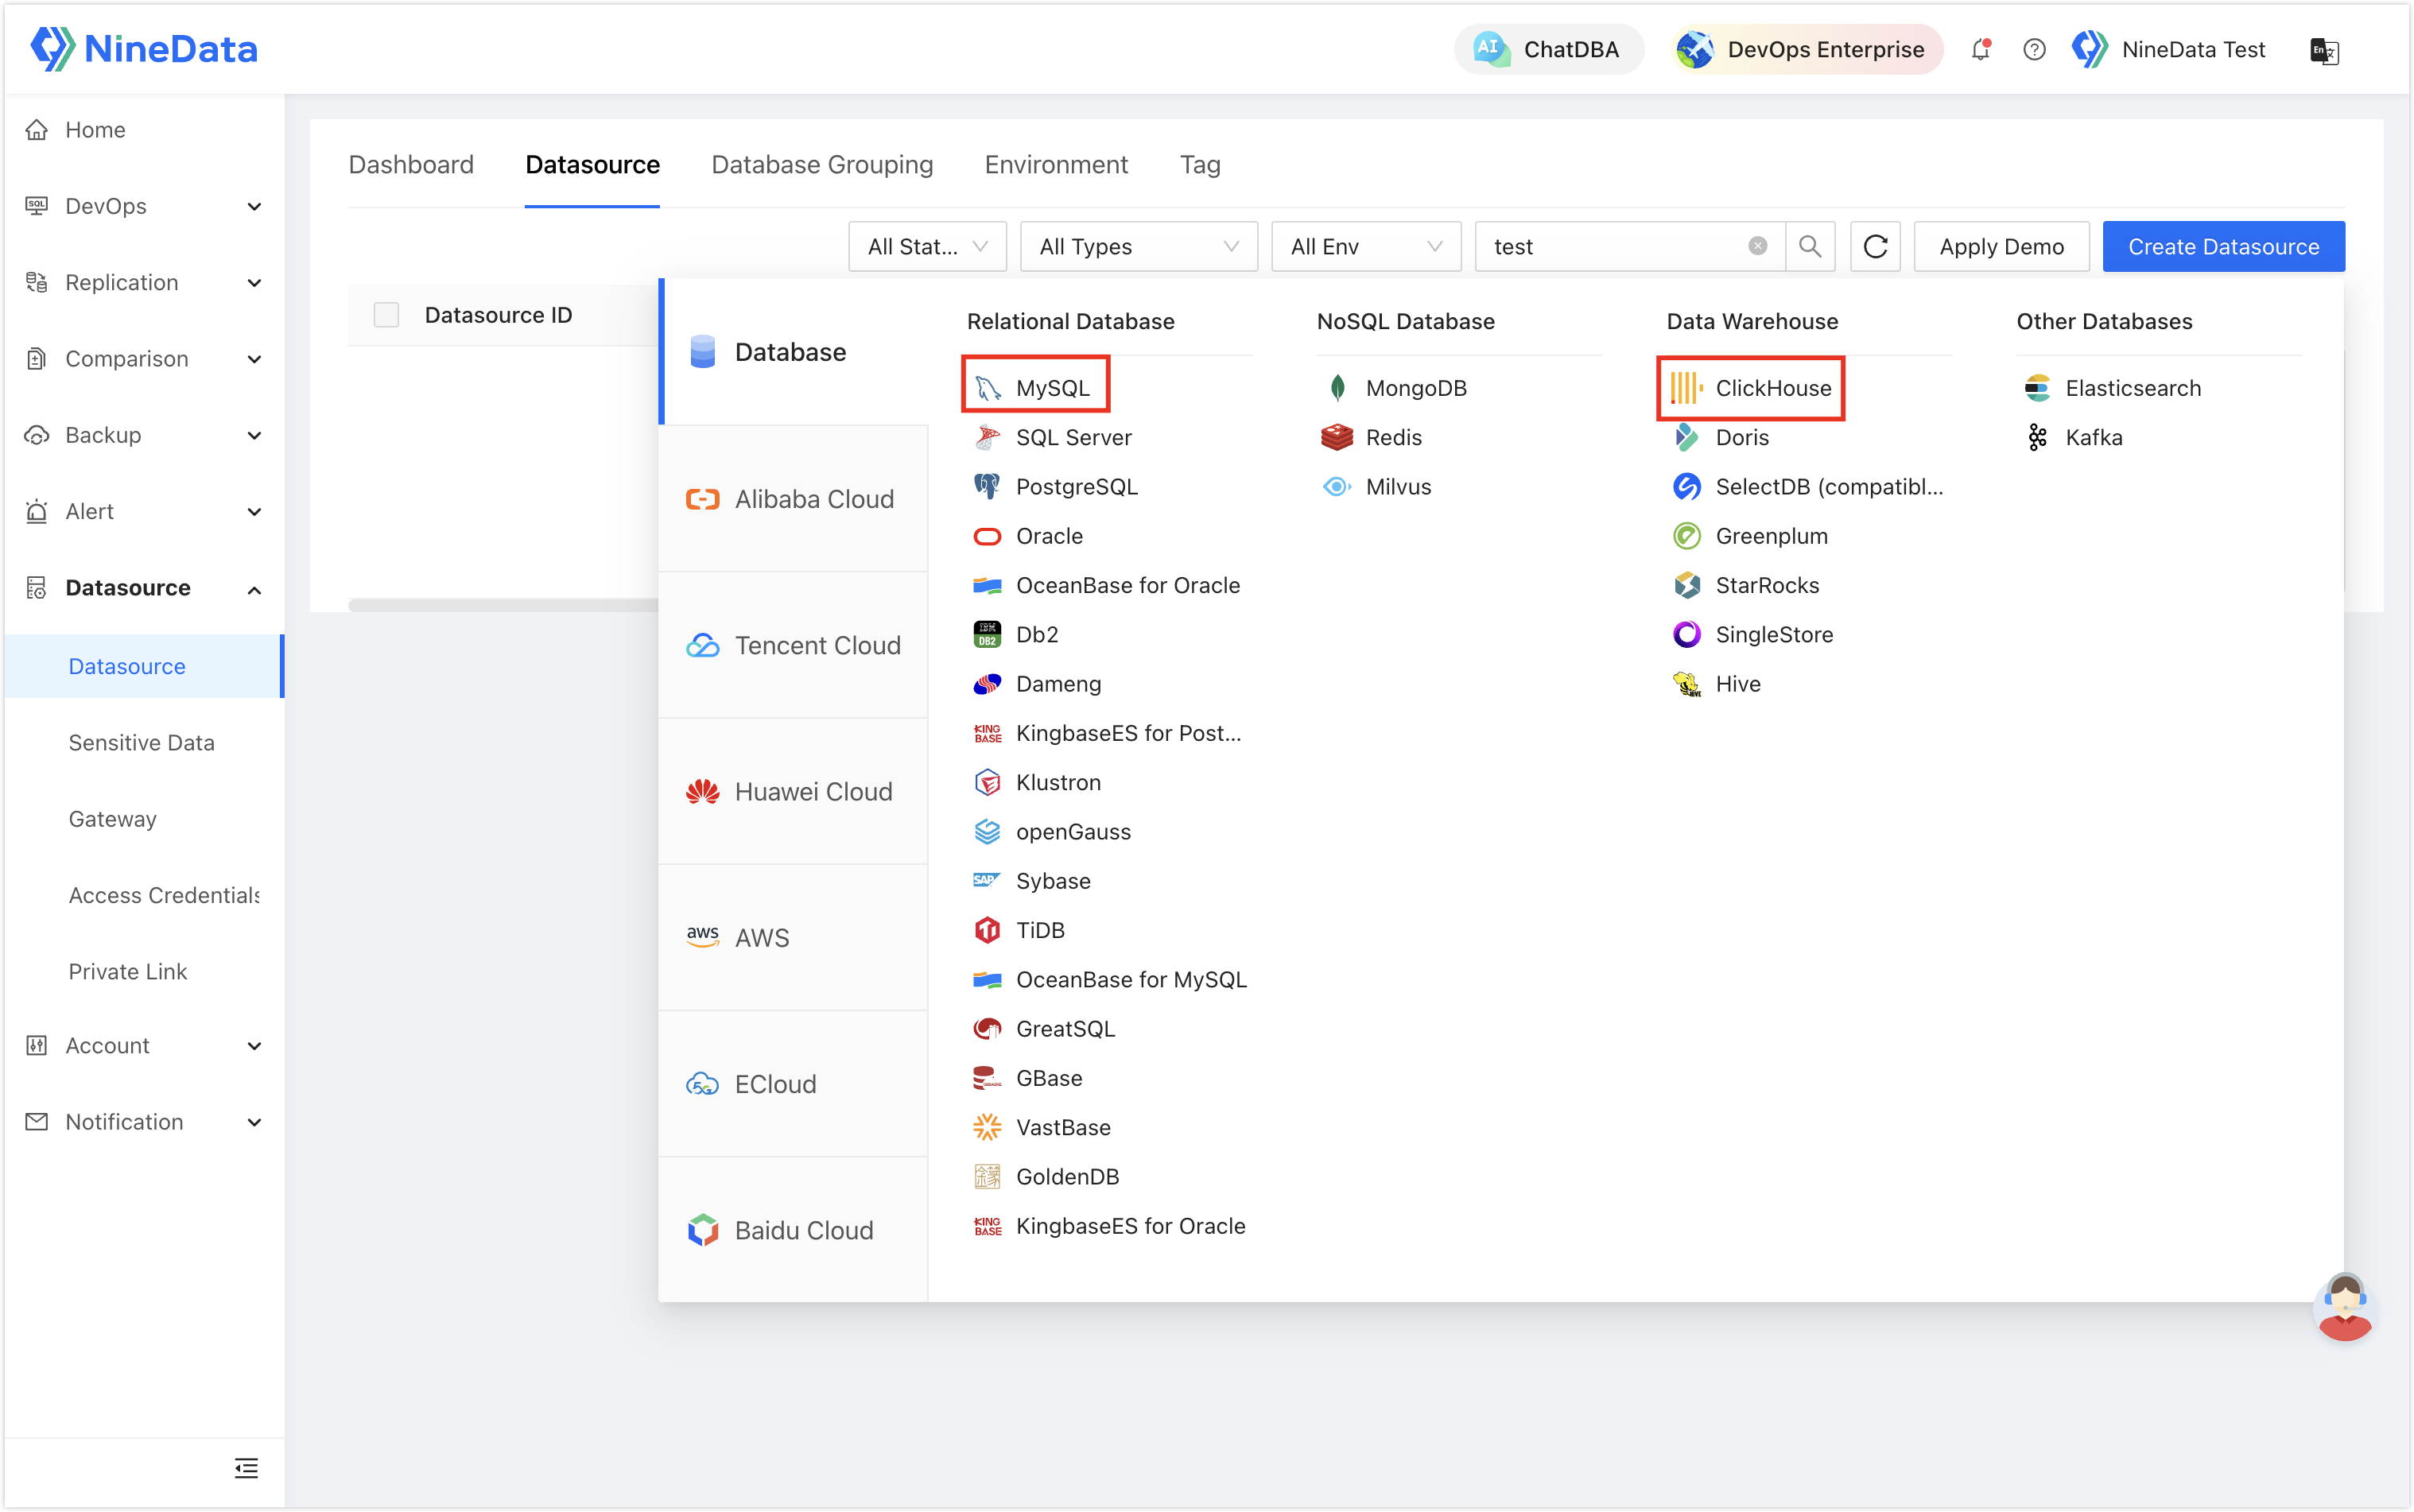Image resolution: width=2414 pixels, height=1512 pixels.
Task: Refresh the datasource list
Action: pyautogui.click(x=1875, y=246)
